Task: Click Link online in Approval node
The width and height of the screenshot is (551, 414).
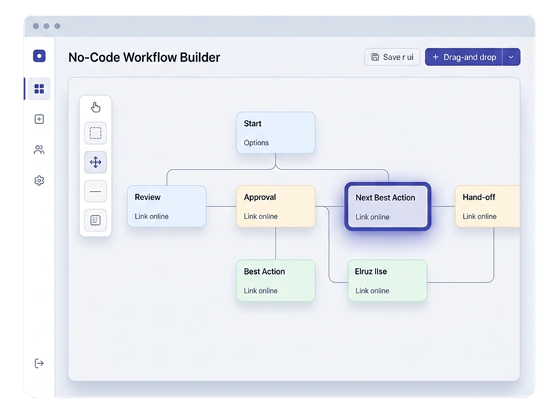Action: click(261, 216)
